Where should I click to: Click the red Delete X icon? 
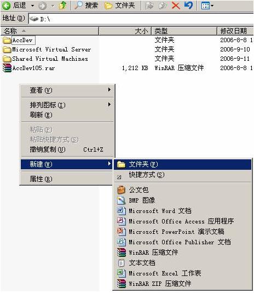[176, 5]
